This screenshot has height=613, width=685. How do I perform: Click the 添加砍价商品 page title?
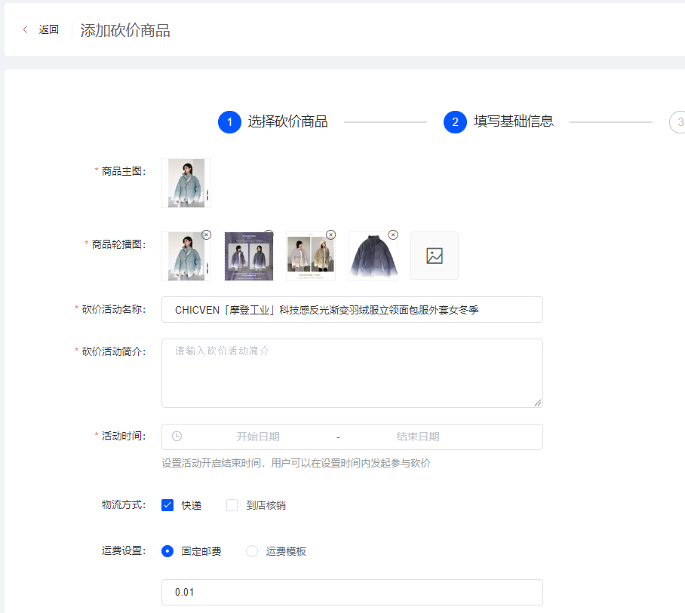tap(125, 30)
